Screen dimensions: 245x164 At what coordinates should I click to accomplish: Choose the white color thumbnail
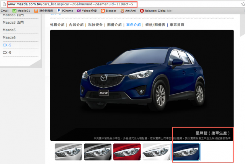157,152
